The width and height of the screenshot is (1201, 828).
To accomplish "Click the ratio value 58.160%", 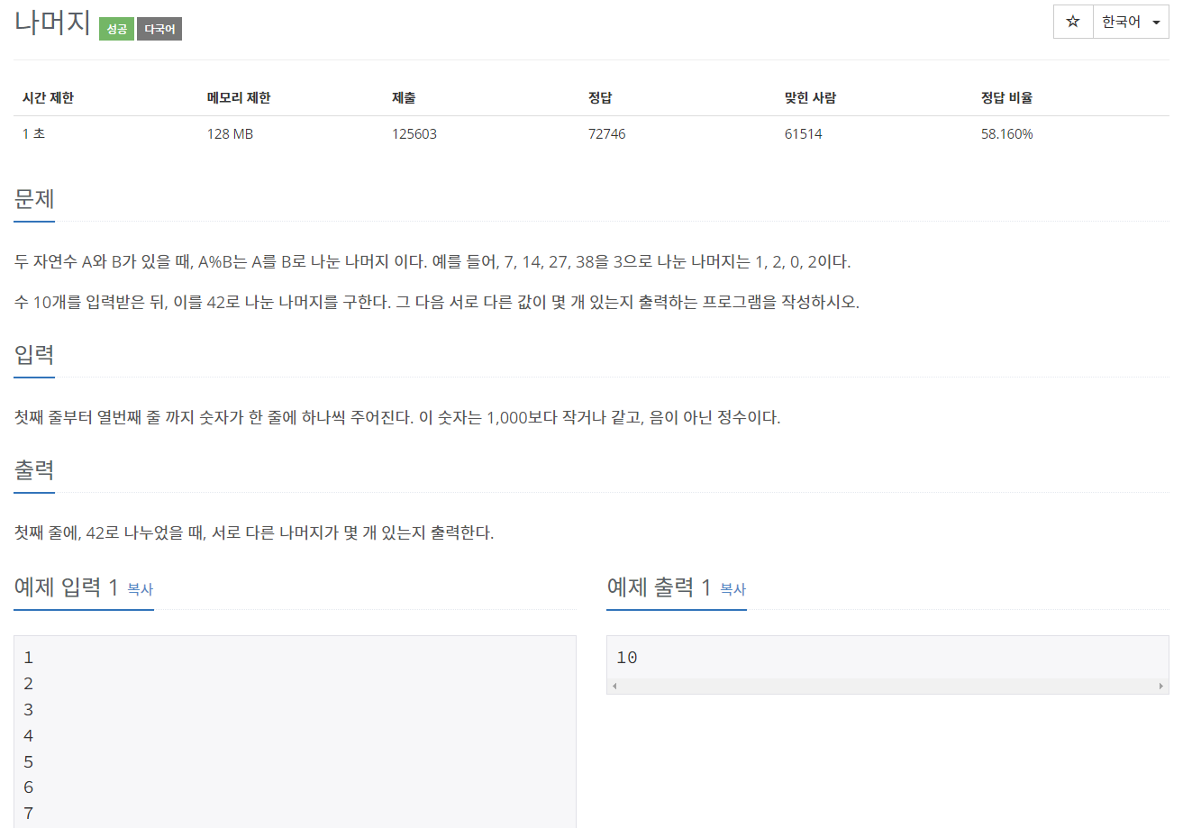I will (x=1007, y=133).
